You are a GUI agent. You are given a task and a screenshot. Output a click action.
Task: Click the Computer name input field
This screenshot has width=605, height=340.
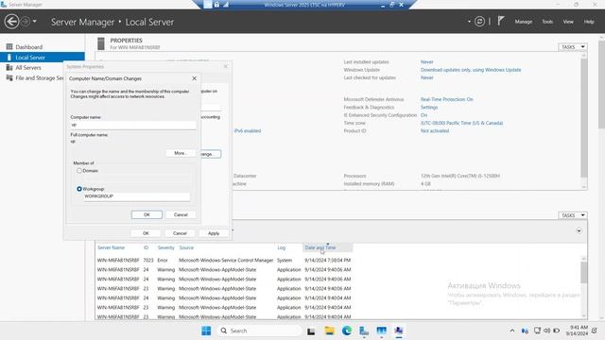133,125
